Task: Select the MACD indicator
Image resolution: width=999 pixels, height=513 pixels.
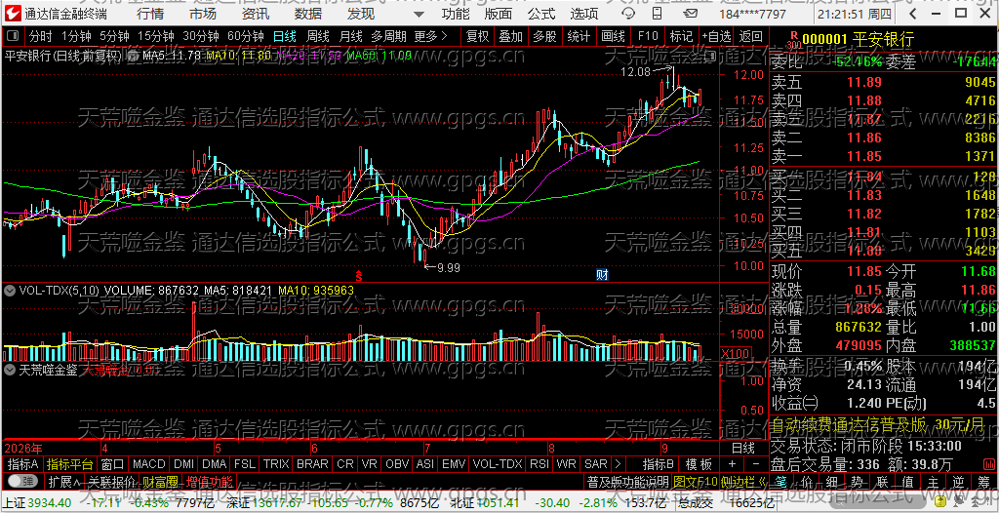Action: (149, 464)
